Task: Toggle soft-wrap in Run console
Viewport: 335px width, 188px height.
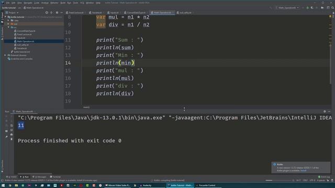Action: tap(12, 125)
